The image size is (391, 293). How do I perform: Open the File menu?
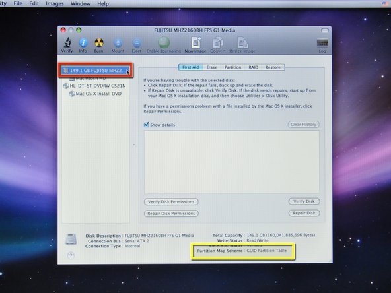[x=18, y=3]
